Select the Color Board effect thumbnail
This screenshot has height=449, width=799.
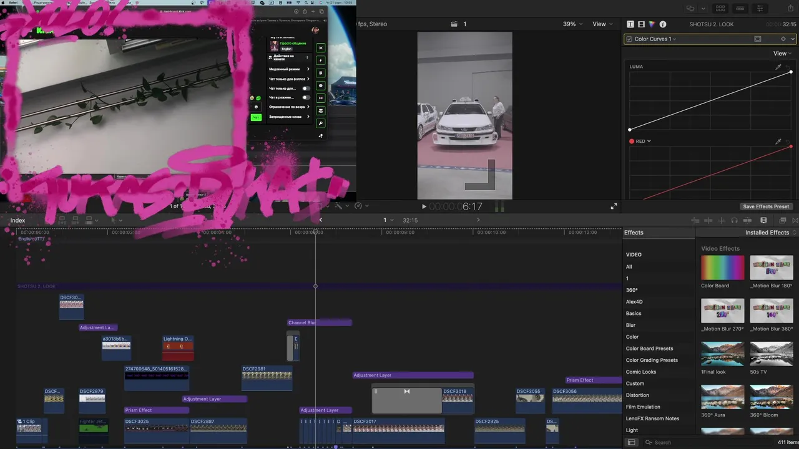click(723, 268)
